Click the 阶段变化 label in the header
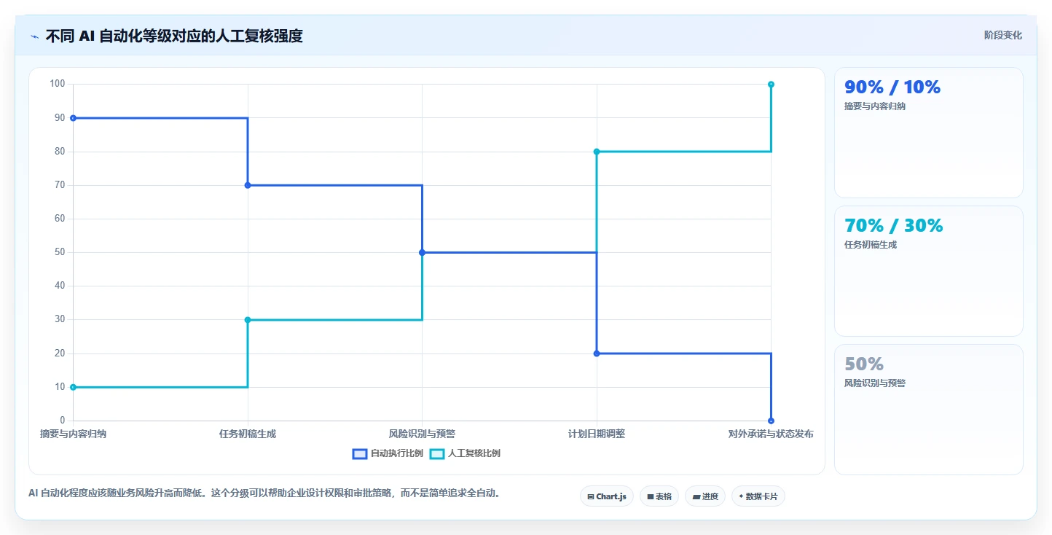 (x=1002, y=35)
